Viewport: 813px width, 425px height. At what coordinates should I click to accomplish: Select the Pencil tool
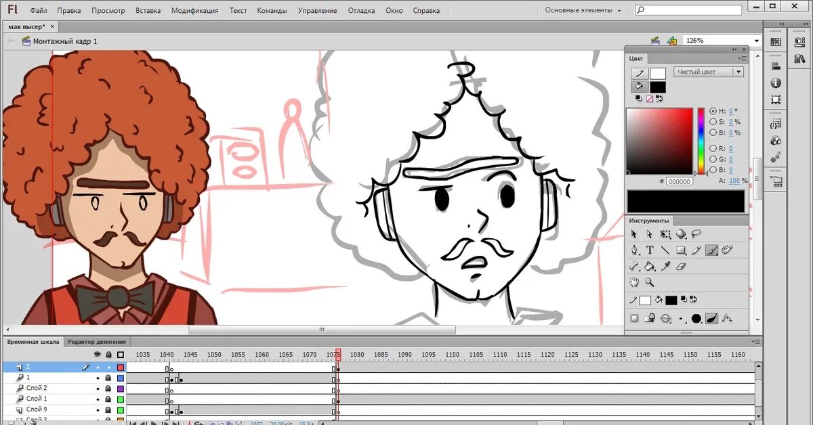[x=696, y=250]
